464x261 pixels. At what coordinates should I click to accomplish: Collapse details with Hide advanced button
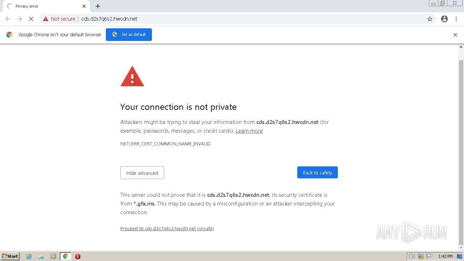point(142,173)
